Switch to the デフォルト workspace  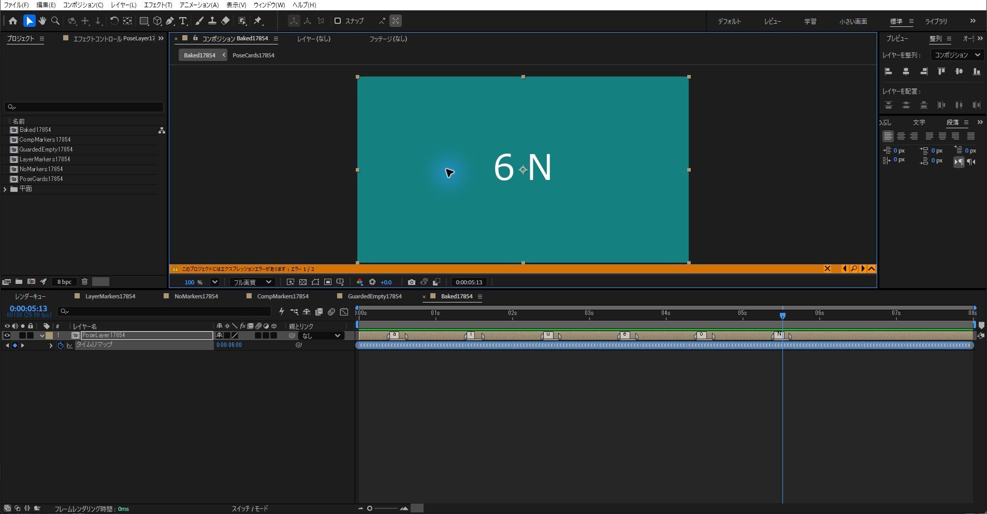729,21
